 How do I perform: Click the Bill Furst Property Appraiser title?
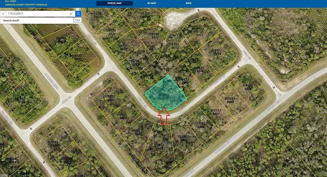(26, 3)
